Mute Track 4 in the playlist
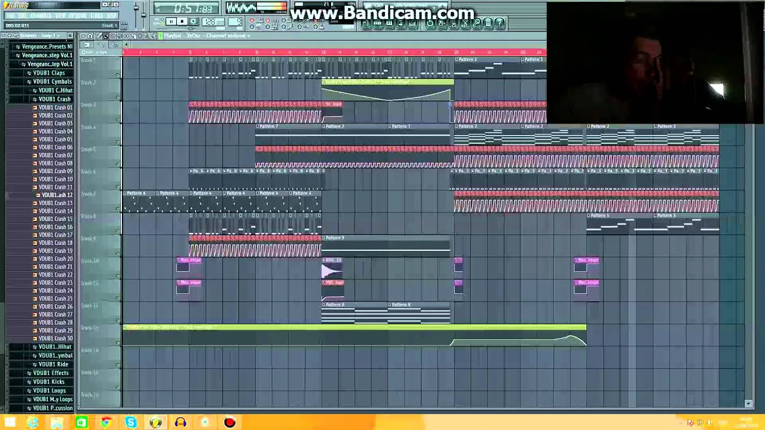 click(x=118, y=142)
